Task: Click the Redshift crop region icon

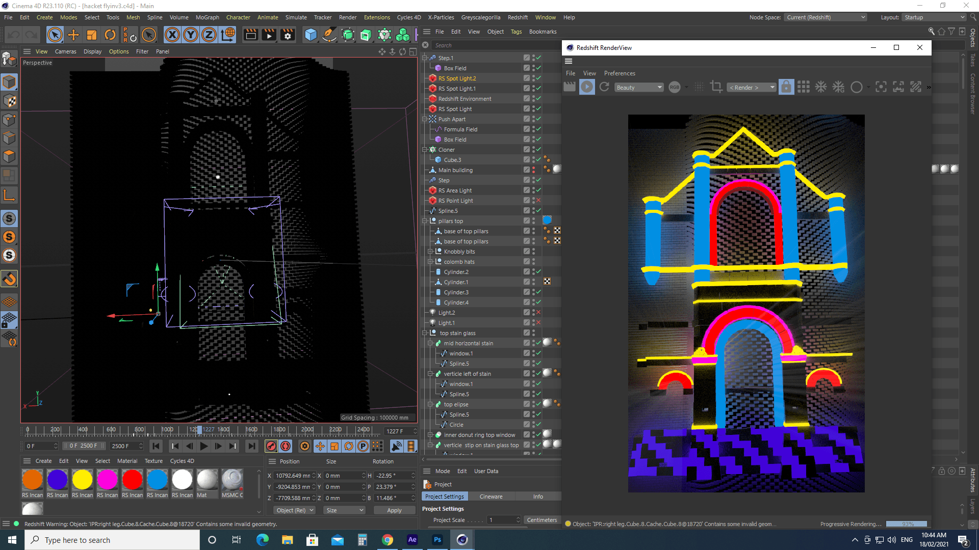Action: point(716,87)
